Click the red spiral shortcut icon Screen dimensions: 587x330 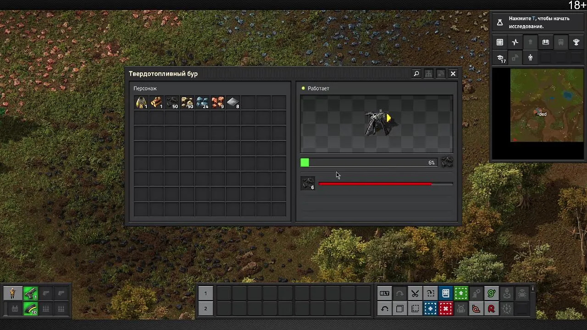coord(476,309)
